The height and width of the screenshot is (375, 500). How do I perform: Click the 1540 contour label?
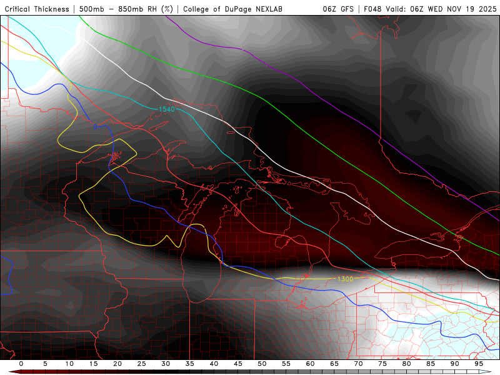[167, 109]
